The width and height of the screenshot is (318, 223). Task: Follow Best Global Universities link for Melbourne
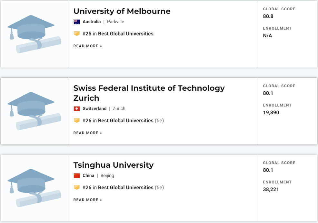tap(125, 34)
